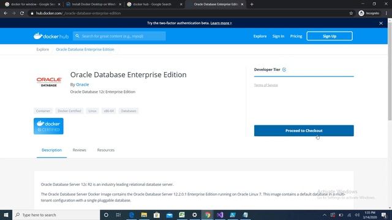Click the Chrome icon in taskbar
This screenshot has width=392, height=220.
(208, 215)
